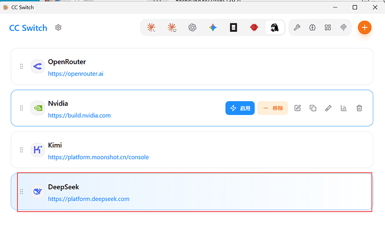Delete the Nvidia provider with trash icon
The image size is (385, 239).
(359, 108)
